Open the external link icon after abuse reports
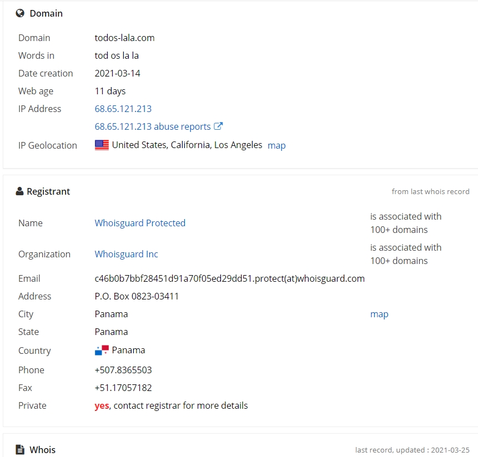The width and height of the screenshot is (478, 457). pyautogui.click(x=218, y=126)
